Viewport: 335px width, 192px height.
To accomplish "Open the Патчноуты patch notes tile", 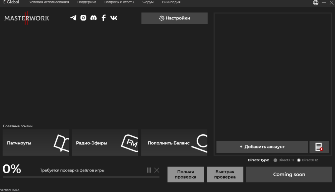I will [x=36, y=143].
